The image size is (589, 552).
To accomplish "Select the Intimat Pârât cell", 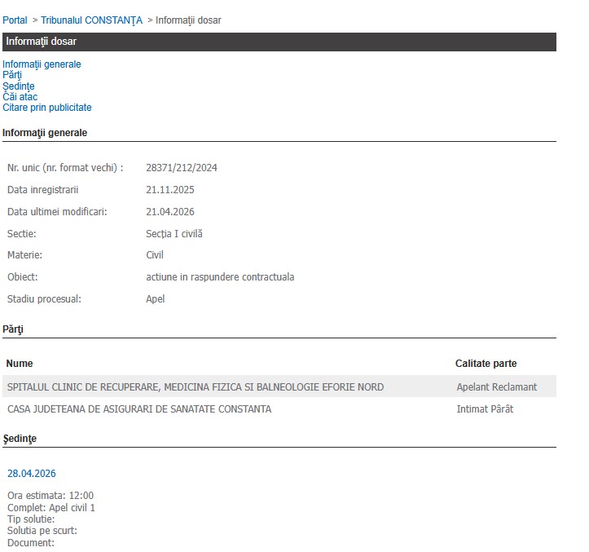I will pyautogui.click(x=485, y=408).
